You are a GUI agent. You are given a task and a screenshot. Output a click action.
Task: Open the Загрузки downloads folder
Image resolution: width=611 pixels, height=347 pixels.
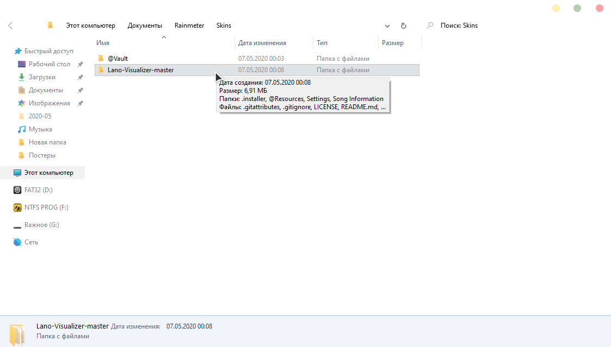click(42, 77)
